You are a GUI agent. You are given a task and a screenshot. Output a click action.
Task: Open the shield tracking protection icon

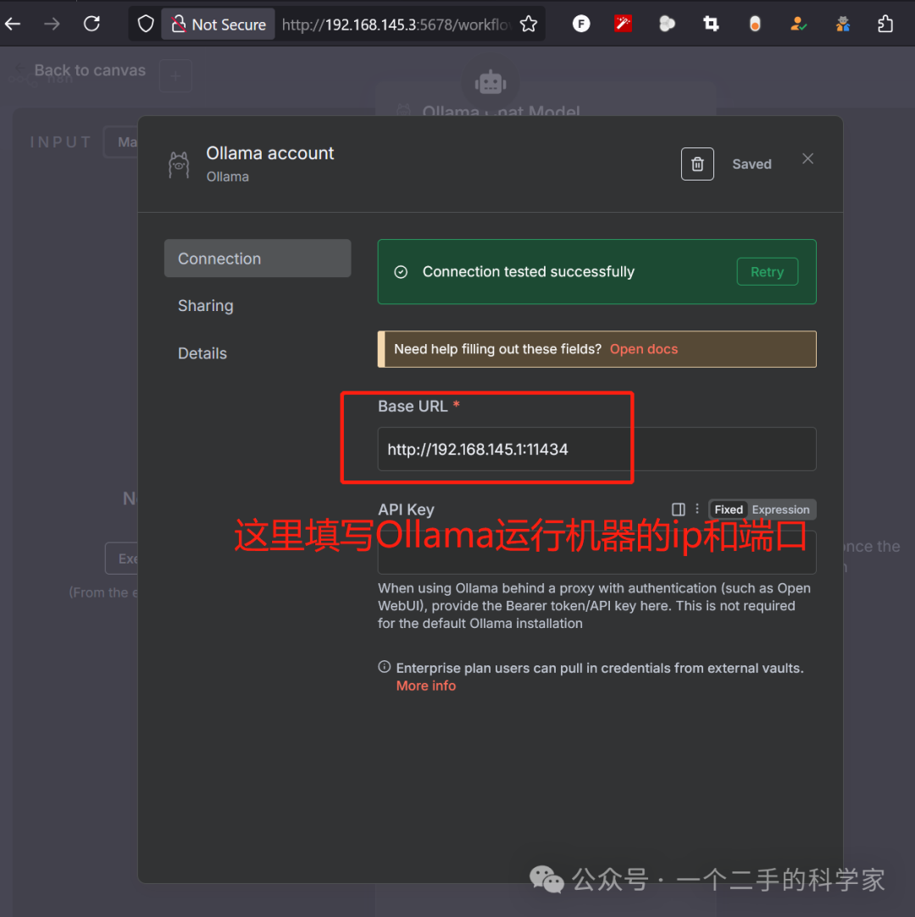pyautogui.click(x=146, y=24)
